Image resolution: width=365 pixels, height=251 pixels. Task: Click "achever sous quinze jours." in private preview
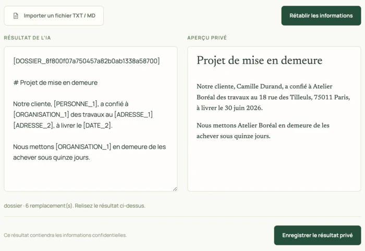click(x=234, y=136)
